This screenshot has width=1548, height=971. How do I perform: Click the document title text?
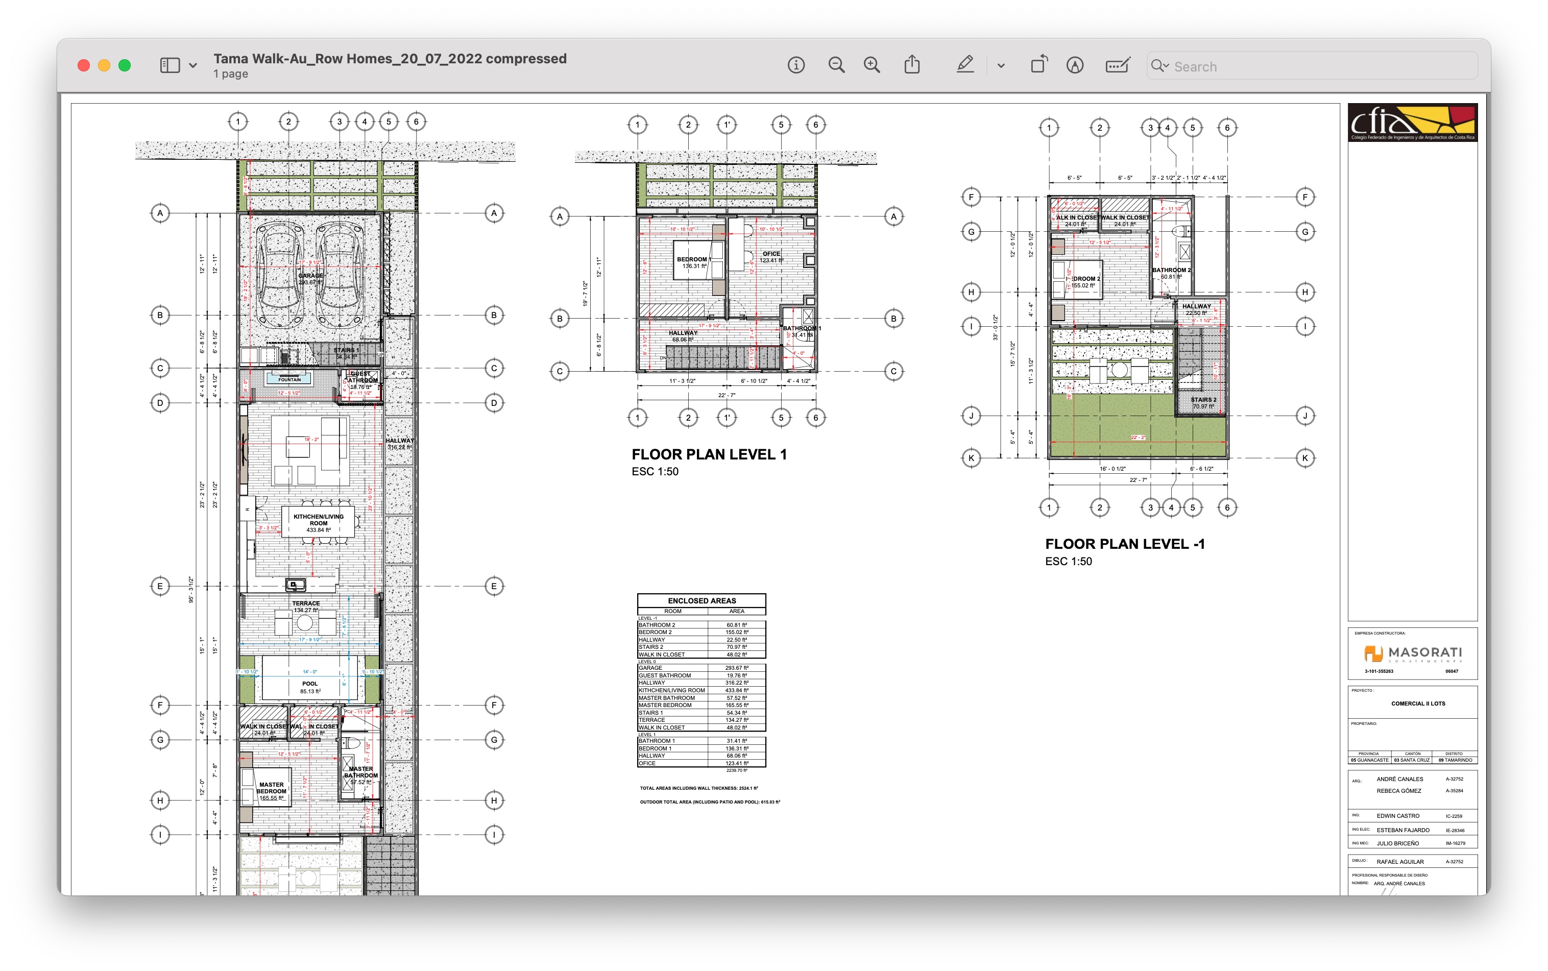tap(390, 58)
